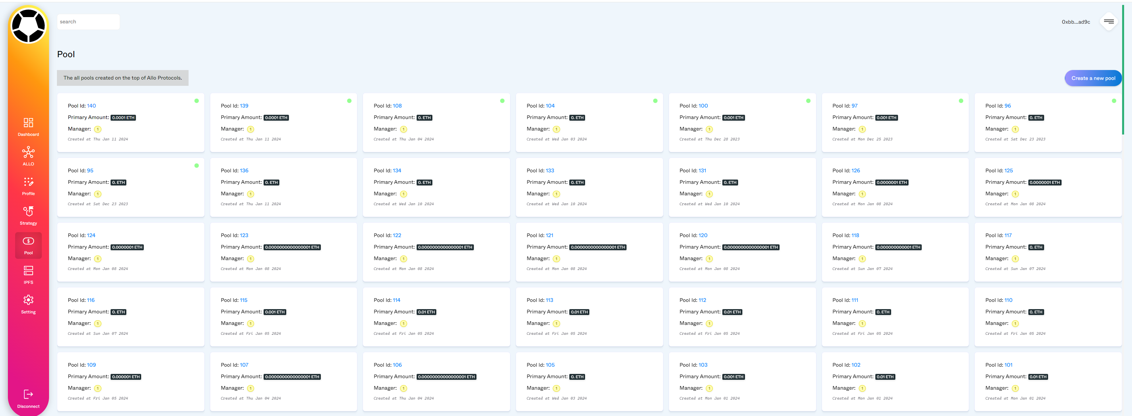Click the Disconnect logout icon
1132x416 pixels.
[x=28, y=395]
